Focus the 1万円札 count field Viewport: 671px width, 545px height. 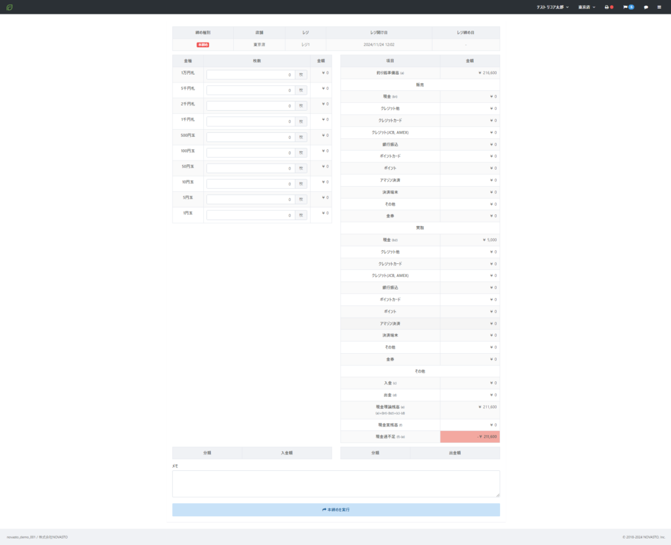[x=251, y=75]
